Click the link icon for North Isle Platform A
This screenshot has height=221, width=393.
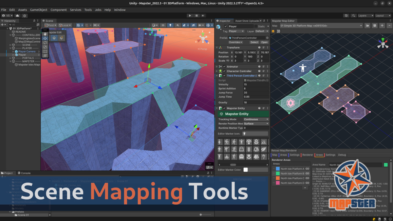[307, 169]
